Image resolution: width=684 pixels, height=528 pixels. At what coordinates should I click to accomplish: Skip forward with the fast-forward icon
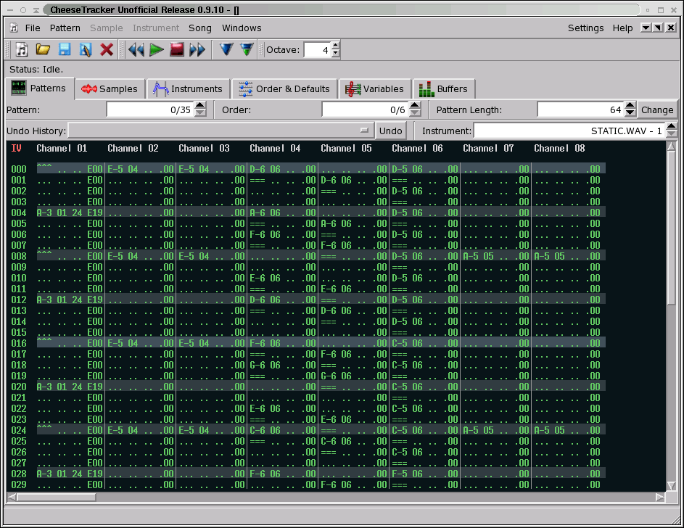(x=197, y=50)
